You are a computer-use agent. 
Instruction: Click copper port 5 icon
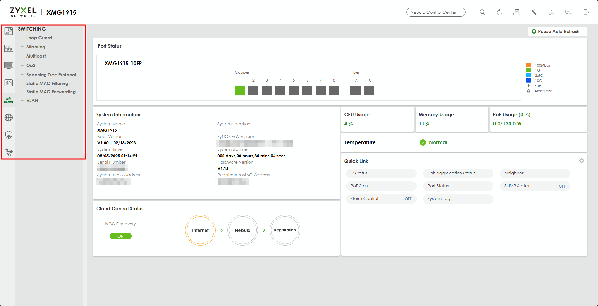[294, 91]
